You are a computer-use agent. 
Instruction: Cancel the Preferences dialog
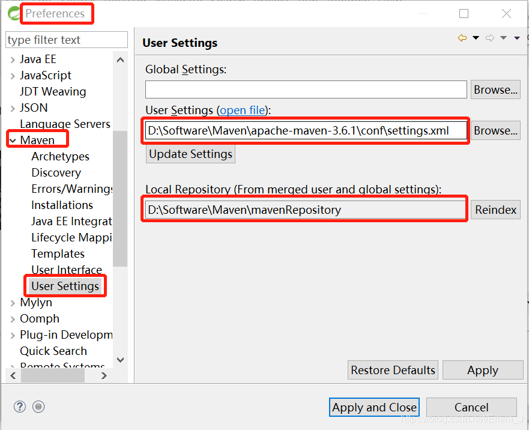[x=471, y=407]
